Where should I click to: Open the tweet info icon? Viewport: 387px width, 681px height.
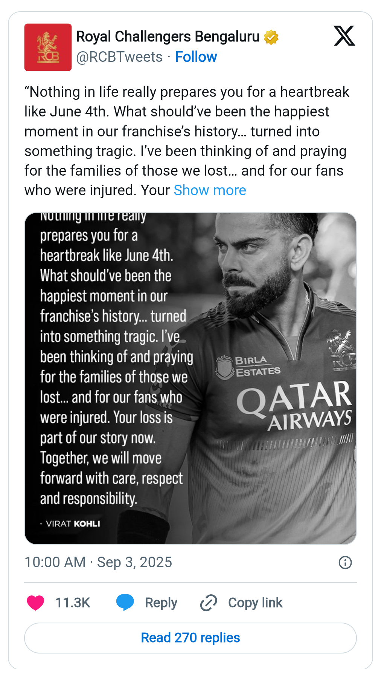(345, 562)
